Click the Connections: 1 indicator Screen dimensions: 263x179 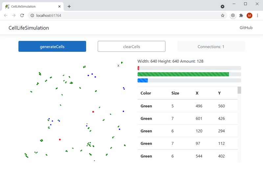[211, 46]
